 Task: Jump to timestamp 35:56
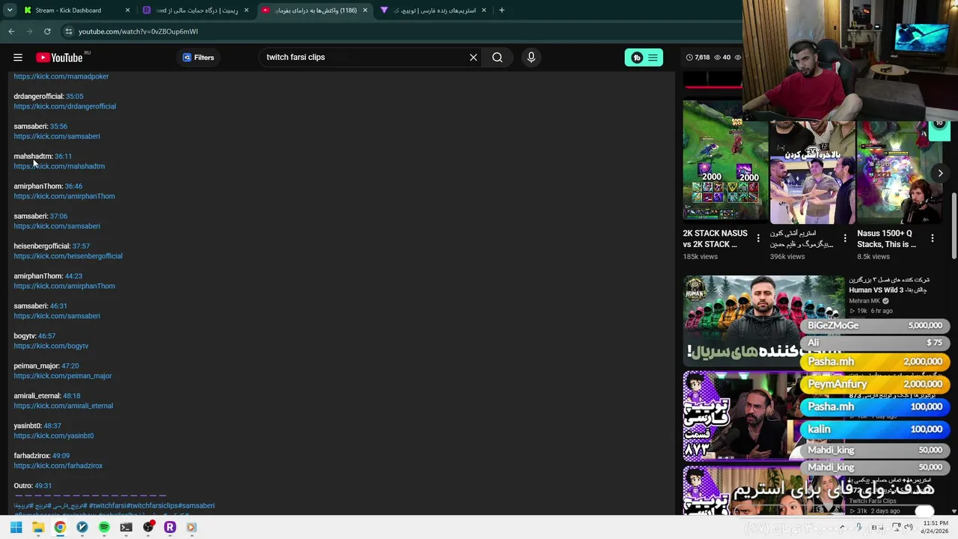[58, 127]
